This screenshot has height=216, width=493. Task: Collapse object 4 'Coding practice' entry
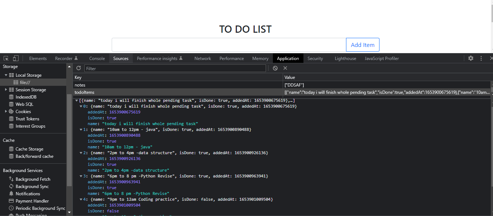(x=81, y=199)
